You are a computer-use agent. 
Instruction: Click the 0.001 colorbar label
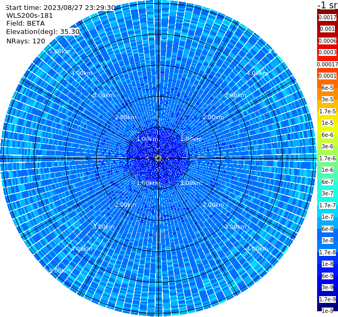[328, 29]
